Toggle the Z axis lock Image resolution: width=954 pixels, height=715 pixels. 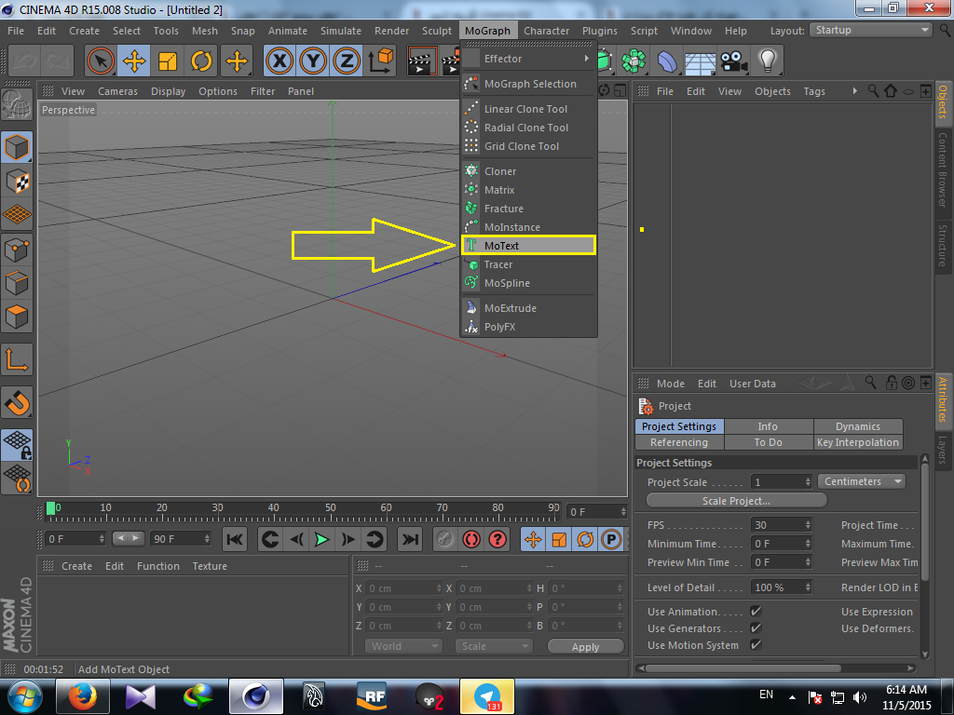point(347,61)
